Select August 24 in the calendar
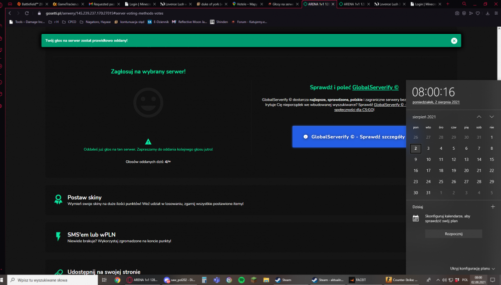 [428, 181]
